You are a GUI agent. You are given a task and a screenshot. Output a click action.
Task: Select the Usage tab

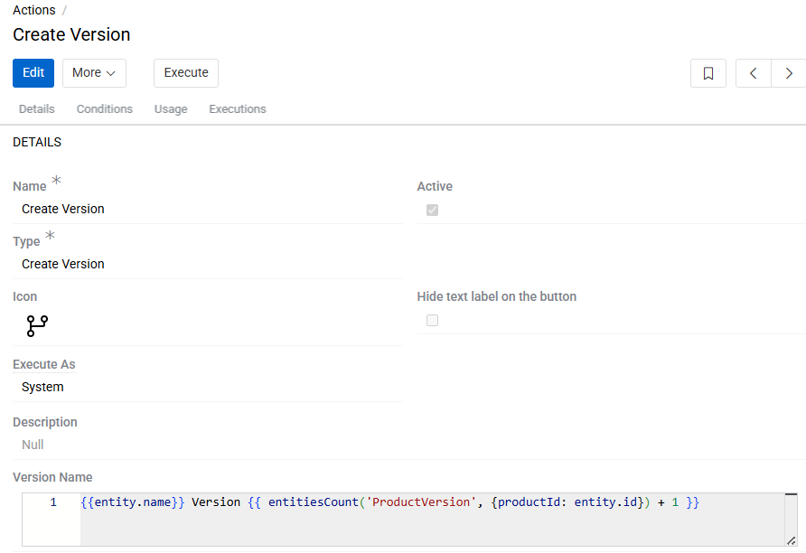[x=171, y=109]
